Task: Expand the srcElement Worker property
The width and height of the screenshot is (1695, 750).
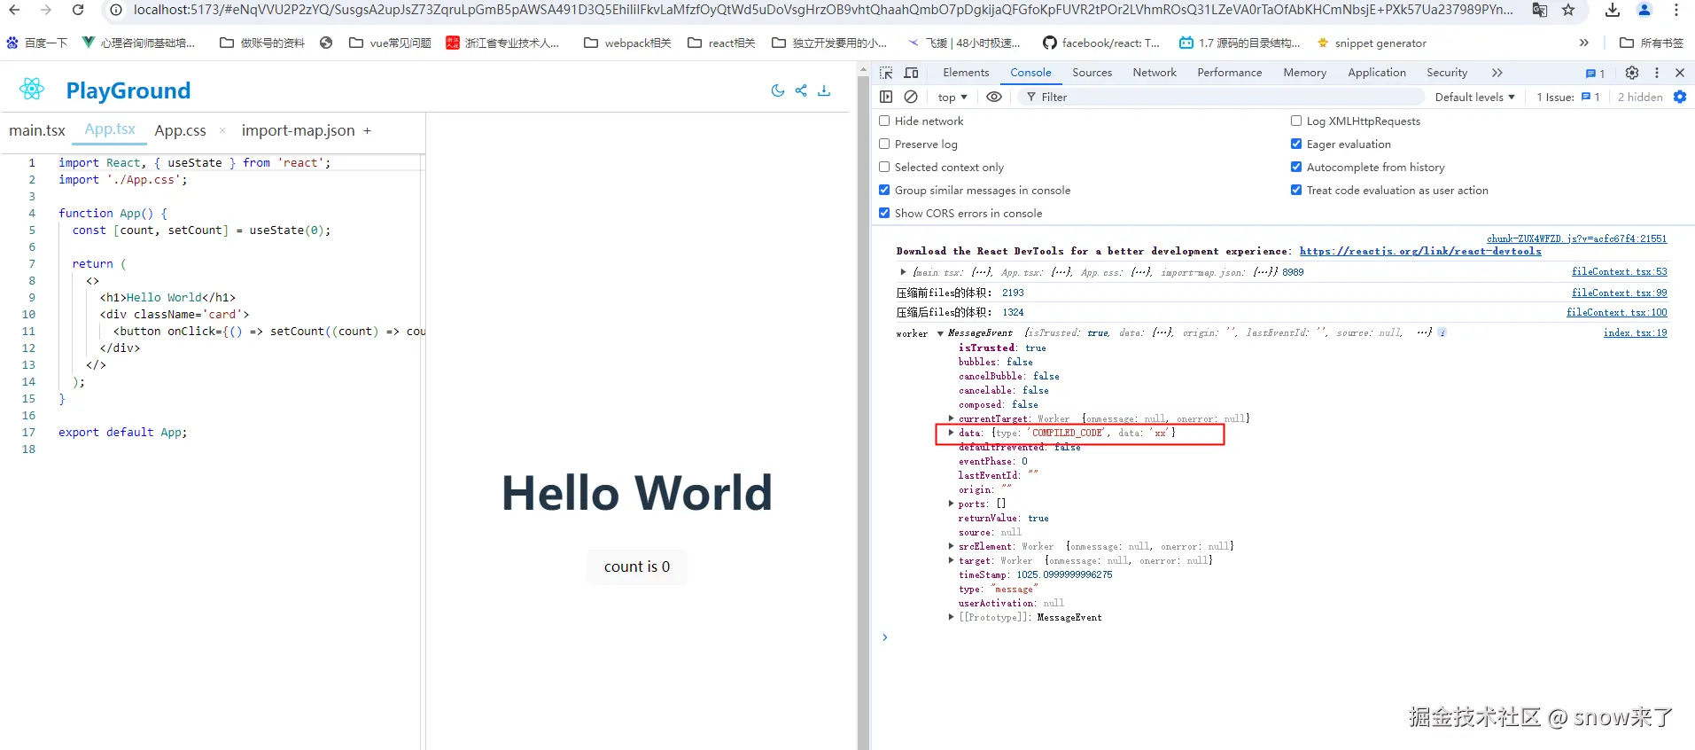Action: coord(951,546)
